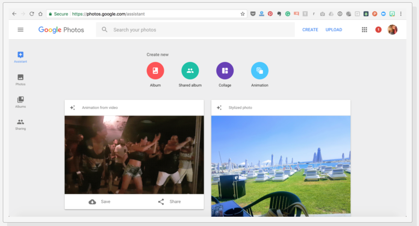Open the Google apps grid
This screenshot has height=226, width=419.
click(364, 30)
